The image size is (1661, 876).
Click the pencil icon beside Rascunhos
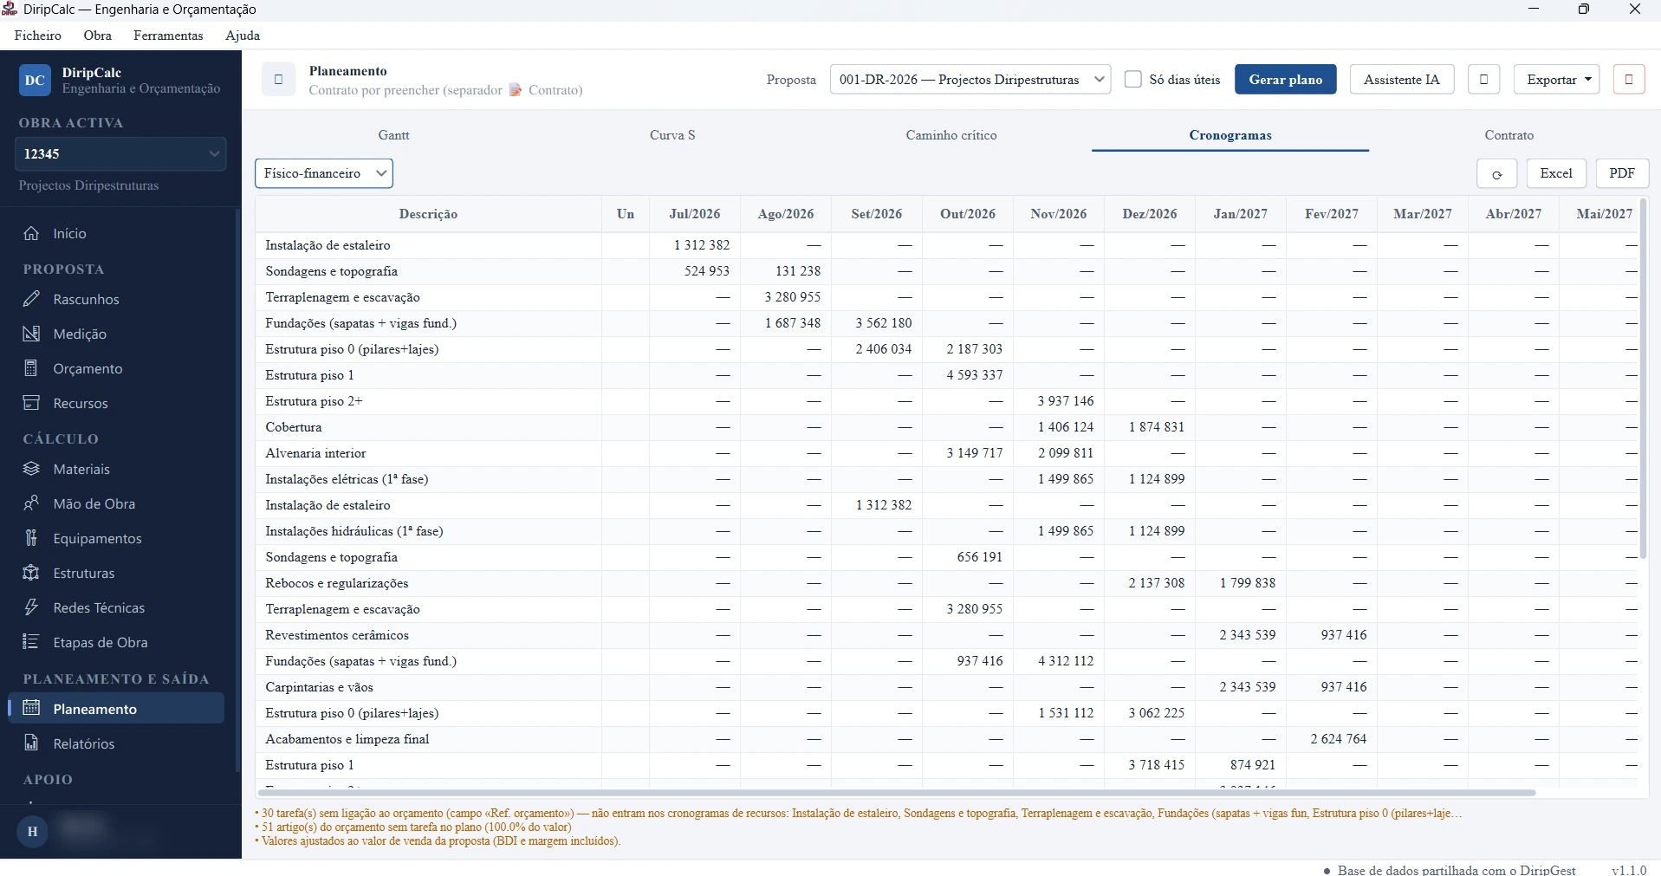point(31,299)
